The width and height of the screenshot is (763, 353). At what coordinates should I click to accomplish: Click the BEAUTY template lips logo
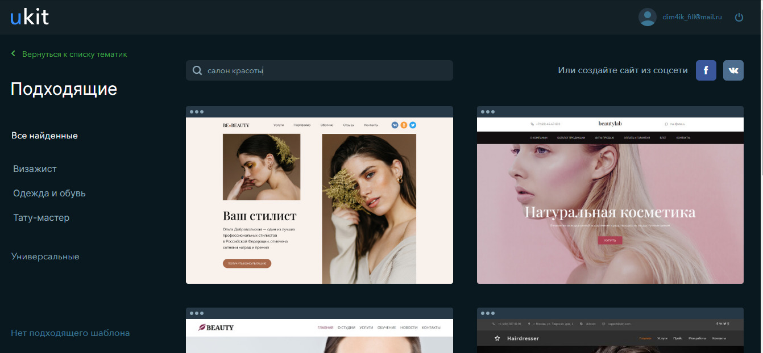point(201,327)
